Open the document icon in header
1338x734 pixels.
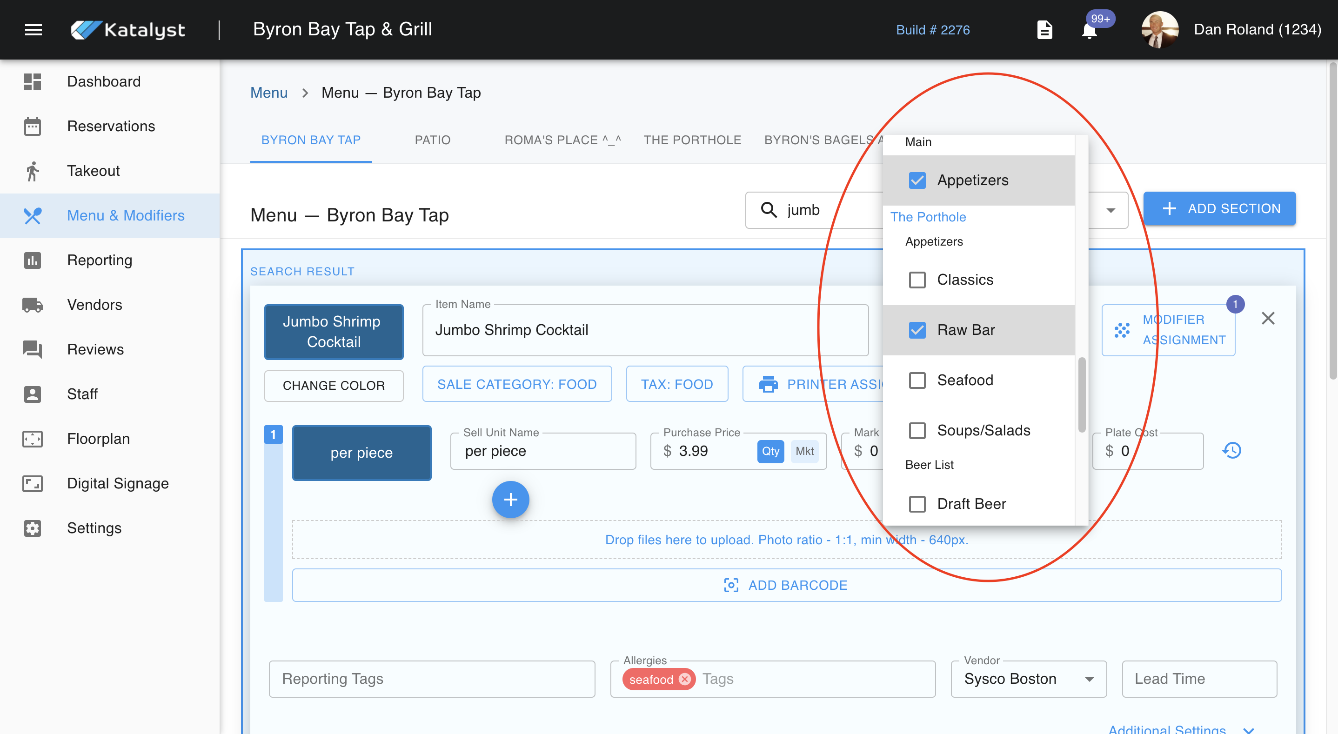[1044, 30]
